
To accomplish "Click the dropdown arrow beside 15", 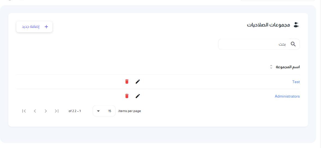I will pos(98,111).
